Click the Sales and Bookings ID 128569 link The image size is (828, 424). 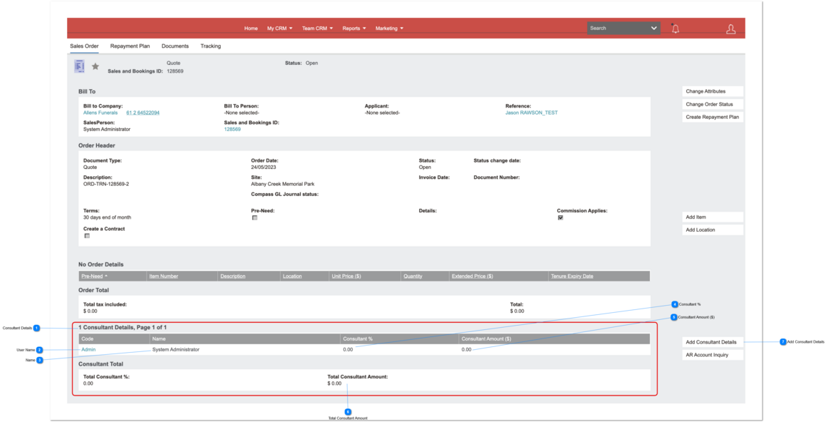pos(232,130)
